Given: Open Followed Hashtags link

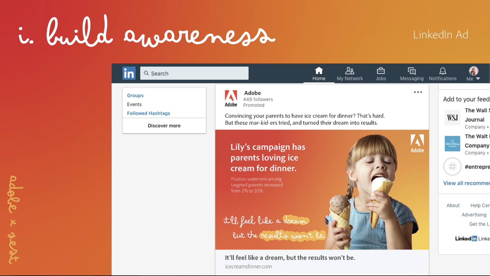Looking at the screenshot, I should click(149, 113).
